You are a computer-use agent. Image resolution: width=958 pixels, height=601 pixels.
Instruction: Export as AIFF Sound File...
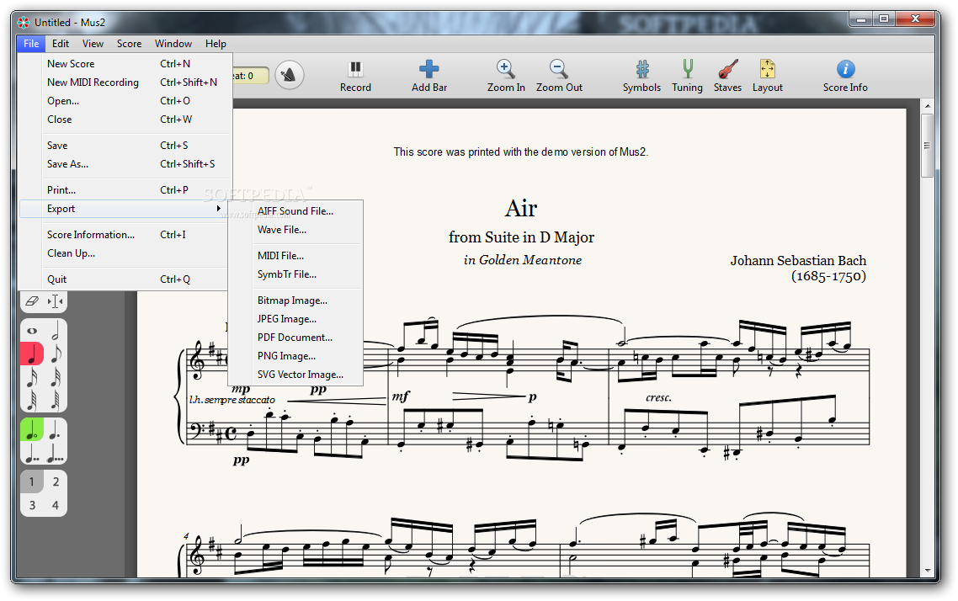295,210
